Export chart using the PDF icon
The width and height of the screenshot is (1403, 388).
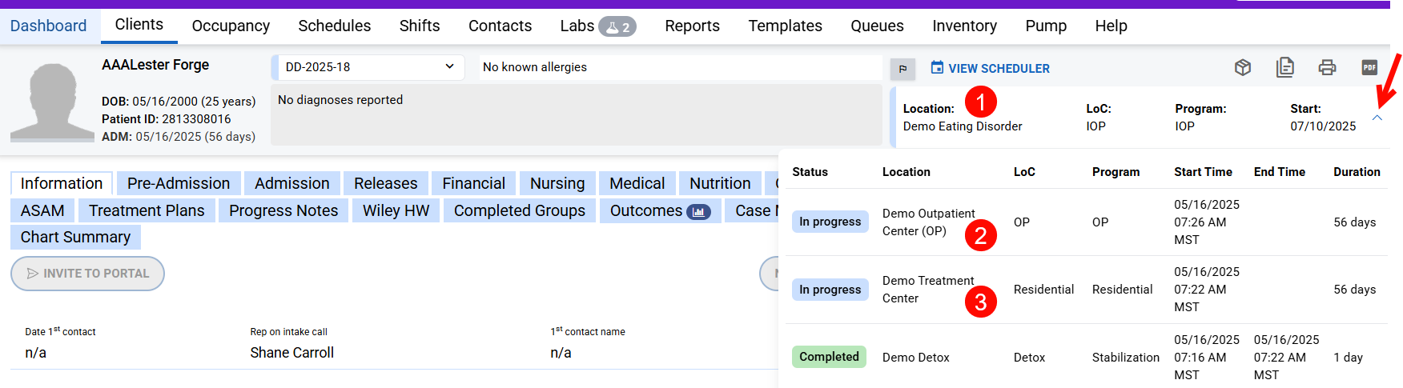pos(1369,68)
